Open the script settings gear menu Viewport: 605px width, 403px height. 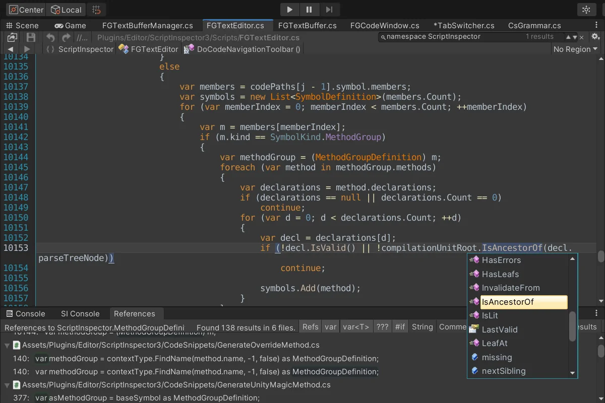pyautogui.click(x=595, y=37)
